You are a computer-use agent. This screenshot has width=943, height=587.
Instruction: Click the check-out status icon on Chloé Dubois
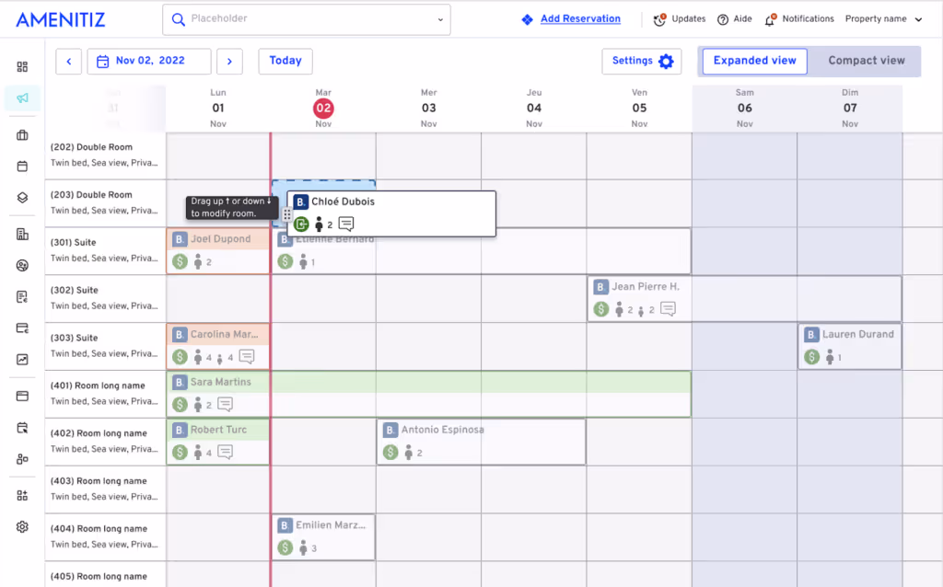click(x=301, y=224)
